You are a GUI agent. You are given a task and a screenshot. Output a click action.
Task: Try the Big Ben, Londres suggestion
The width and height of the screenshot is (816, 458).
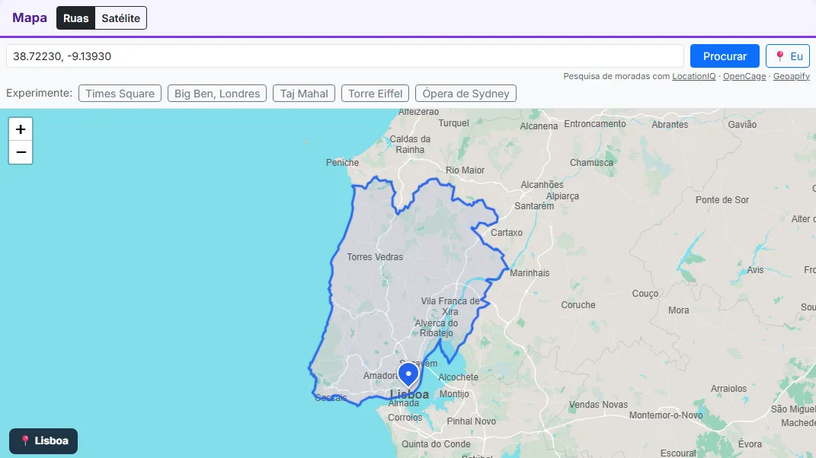pyautogui.click(x=217, y=94)
